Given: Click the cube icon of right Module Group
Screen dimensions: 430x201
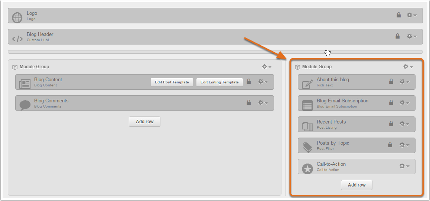Looking at the screenshot, I should pos(297,67).
